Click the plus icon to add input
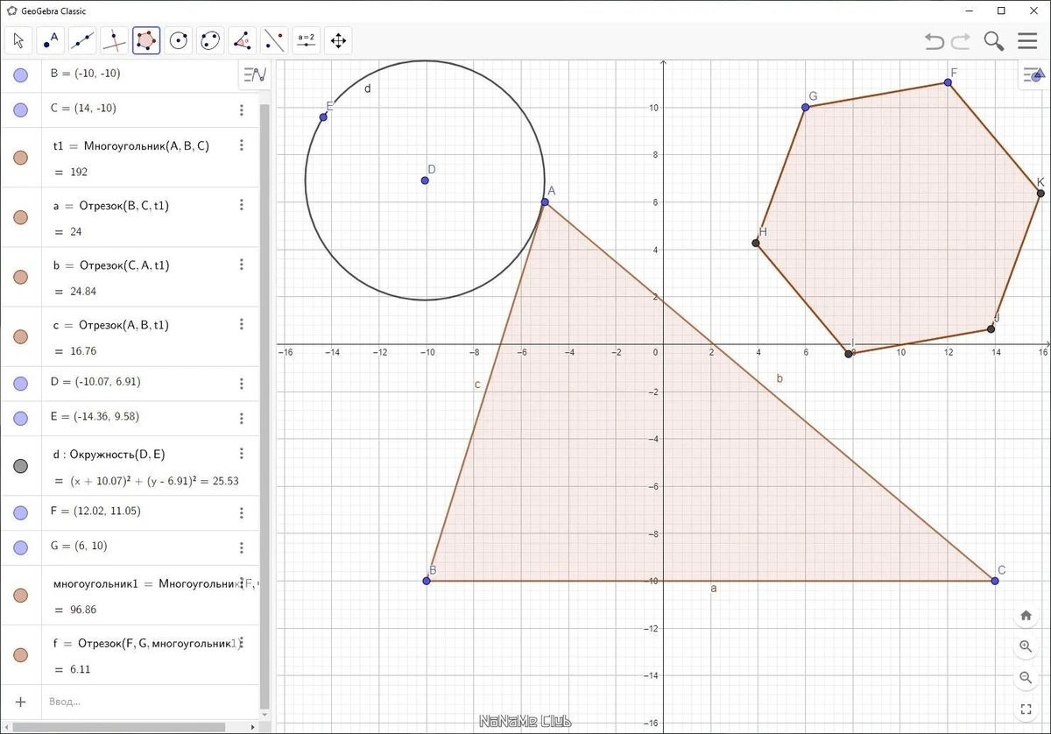1051x734 pixels. click(21, 702)
